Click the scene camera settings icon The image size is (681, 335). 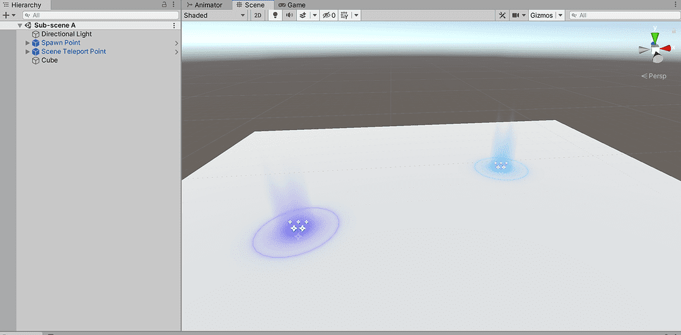click(516, 15)
